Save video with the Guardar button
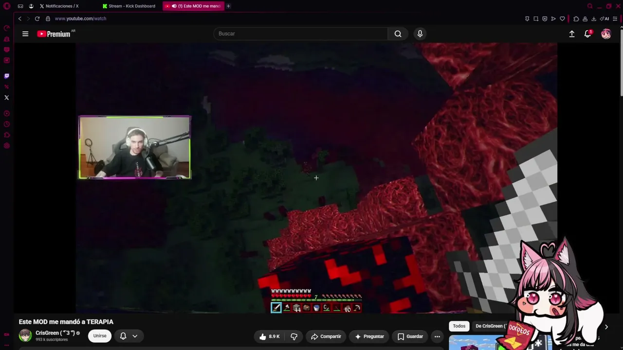Image resolution: width=623 pixels, height=350 pixels. point(410,336)
